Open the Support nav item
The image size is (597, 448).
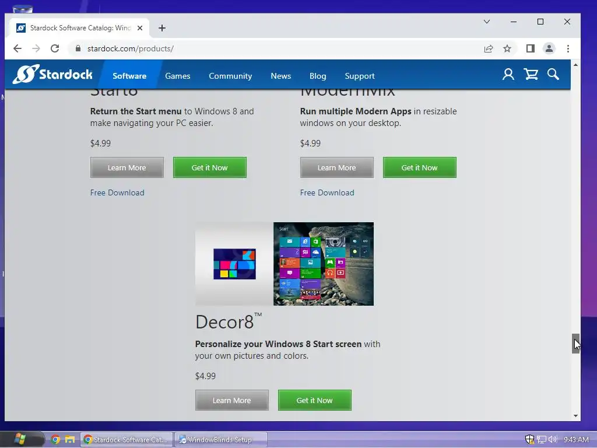[359, 76]
